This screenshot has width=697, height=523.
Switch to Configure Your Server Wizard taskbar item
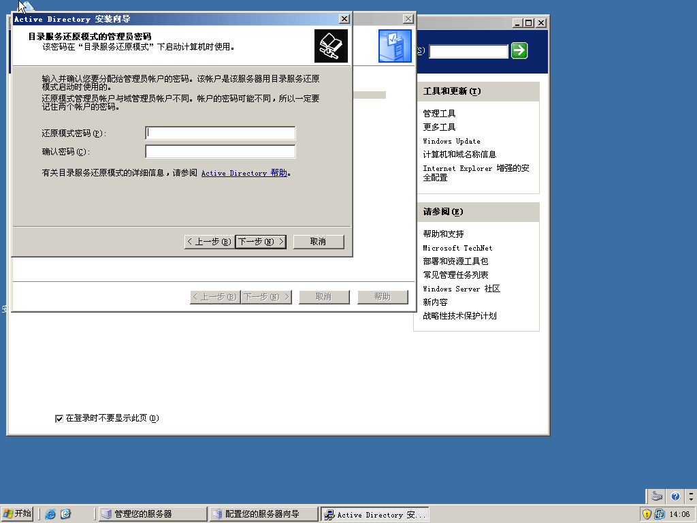(x=263, y=514)
